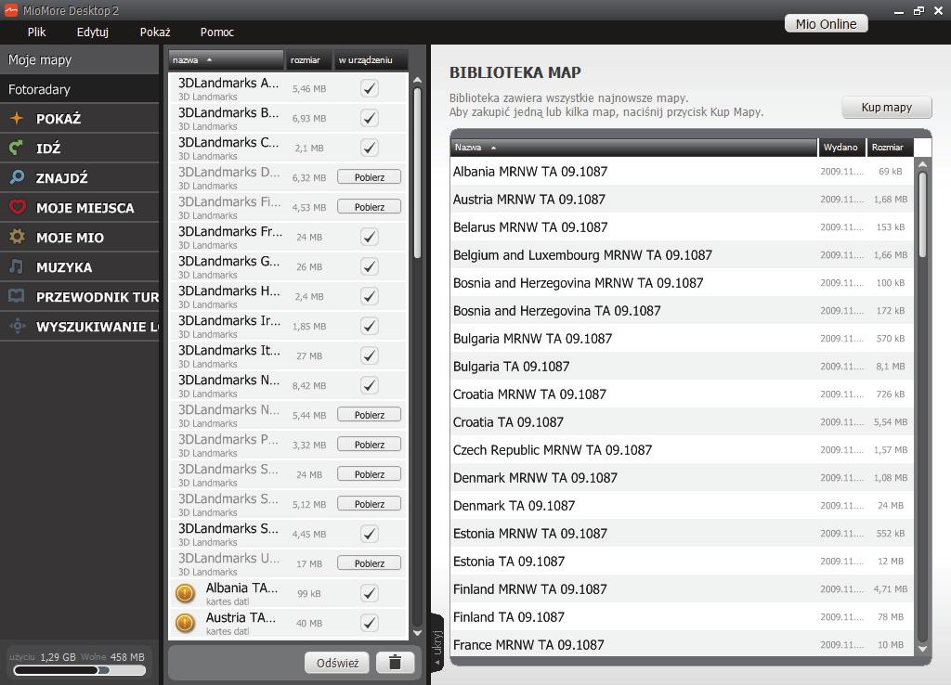Image resolution: width=951 pixels, height=685 pixels.
Task: Toggle the 8,42 MB 3DLandmarks N... checkbox
Action: point(370,385)
